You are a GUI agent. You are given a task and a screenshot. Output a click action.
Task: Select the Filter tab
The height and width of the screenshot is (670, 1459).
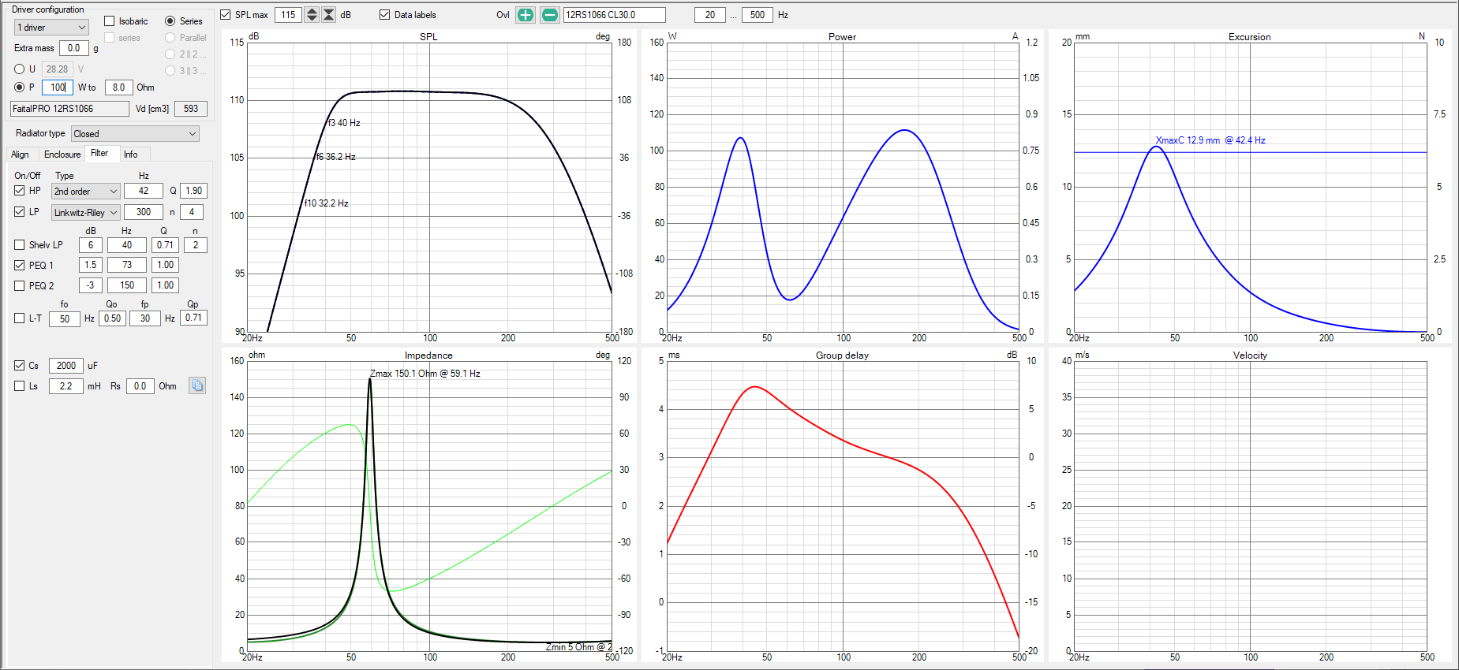pyautogui.click(x=100, y=153)
